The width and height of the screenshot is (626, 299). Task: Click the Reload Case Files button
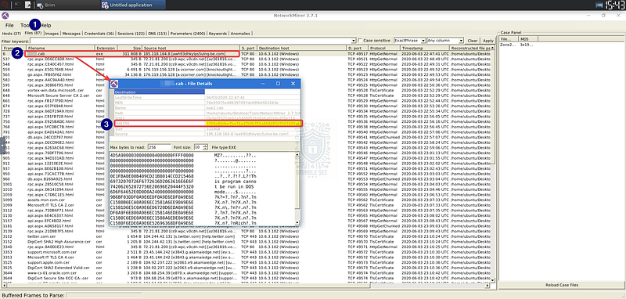(x=562, y=285)
